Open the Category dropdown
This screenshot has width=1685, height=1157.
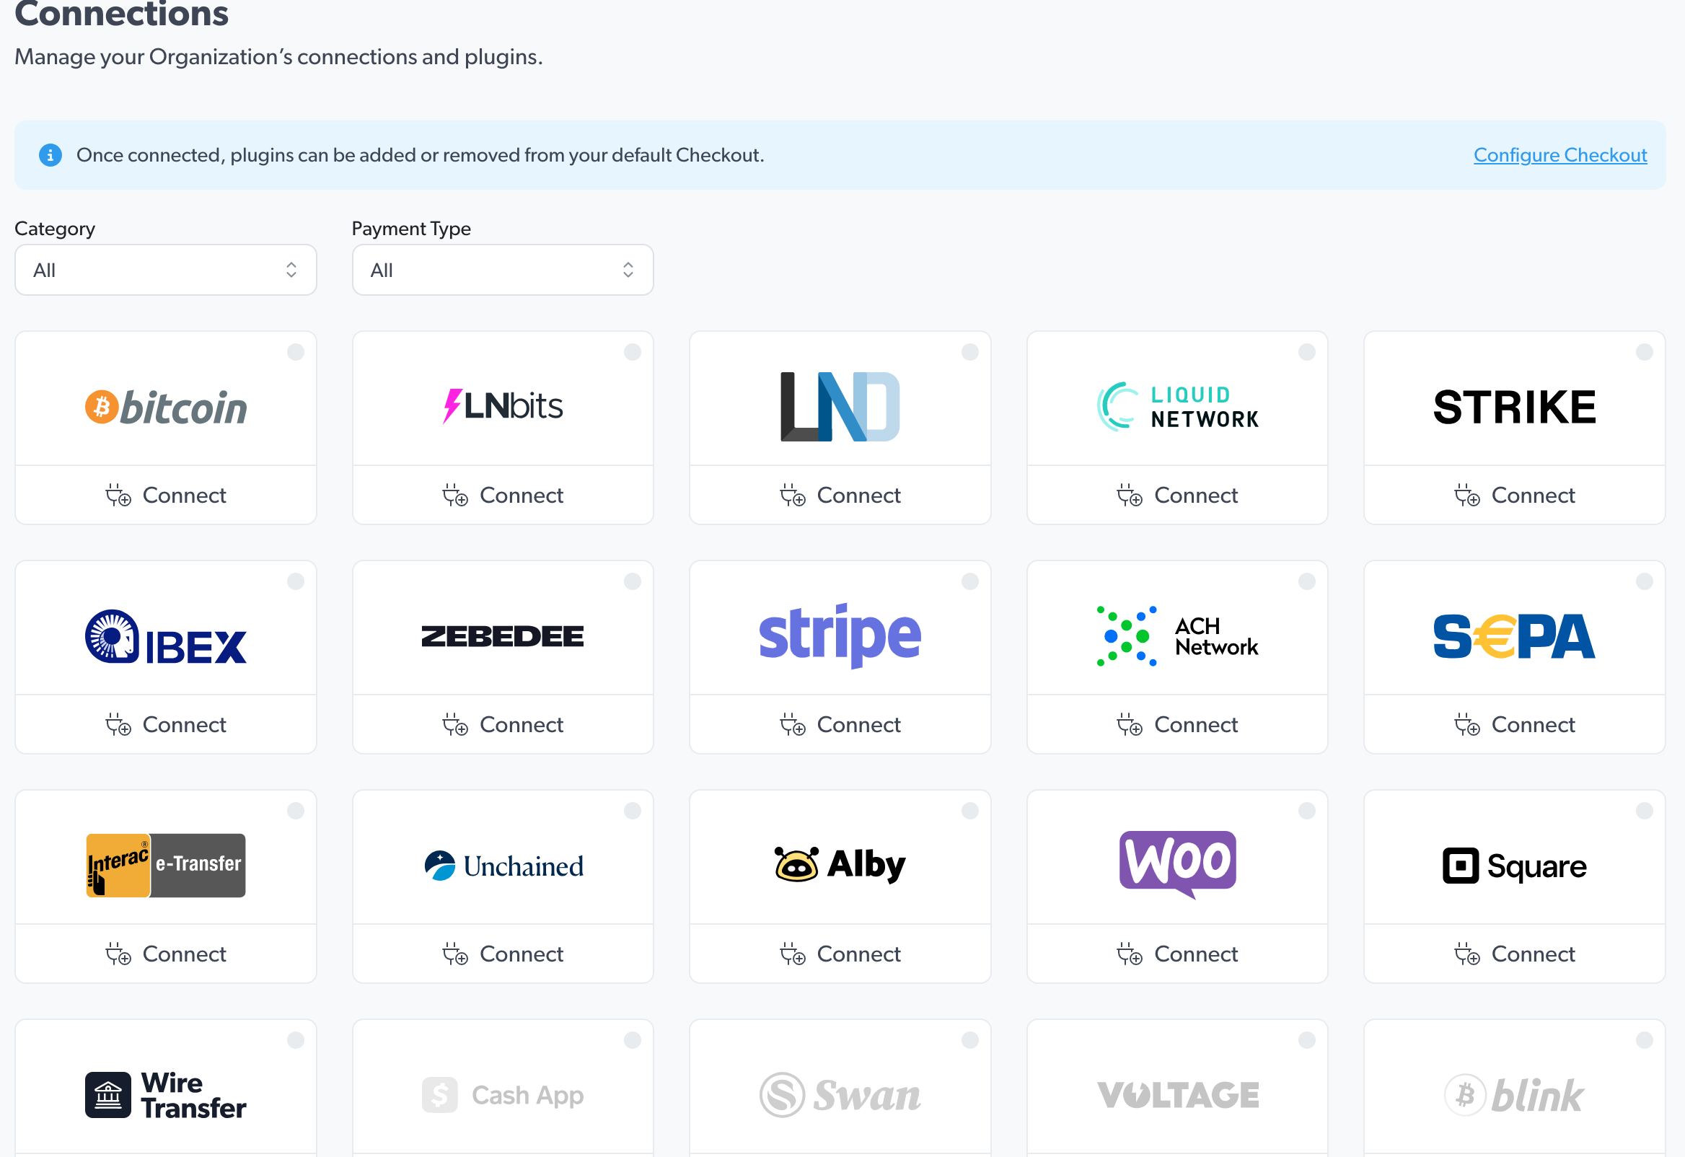click(x=166, y=270)
